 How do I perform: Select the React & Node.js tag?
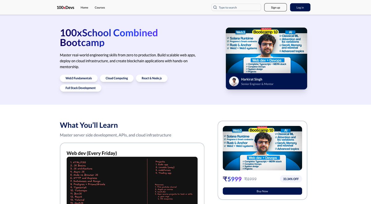(x=151, y=78)
